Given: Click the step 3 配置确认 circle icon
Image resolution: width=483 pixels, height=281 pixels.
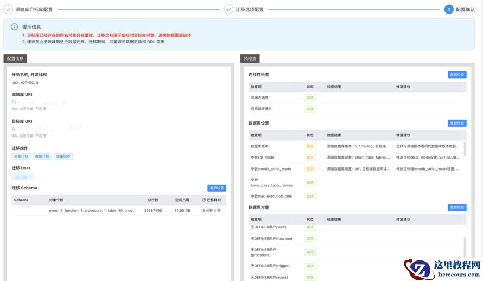Looking at the screenshot, I should 448,9.
